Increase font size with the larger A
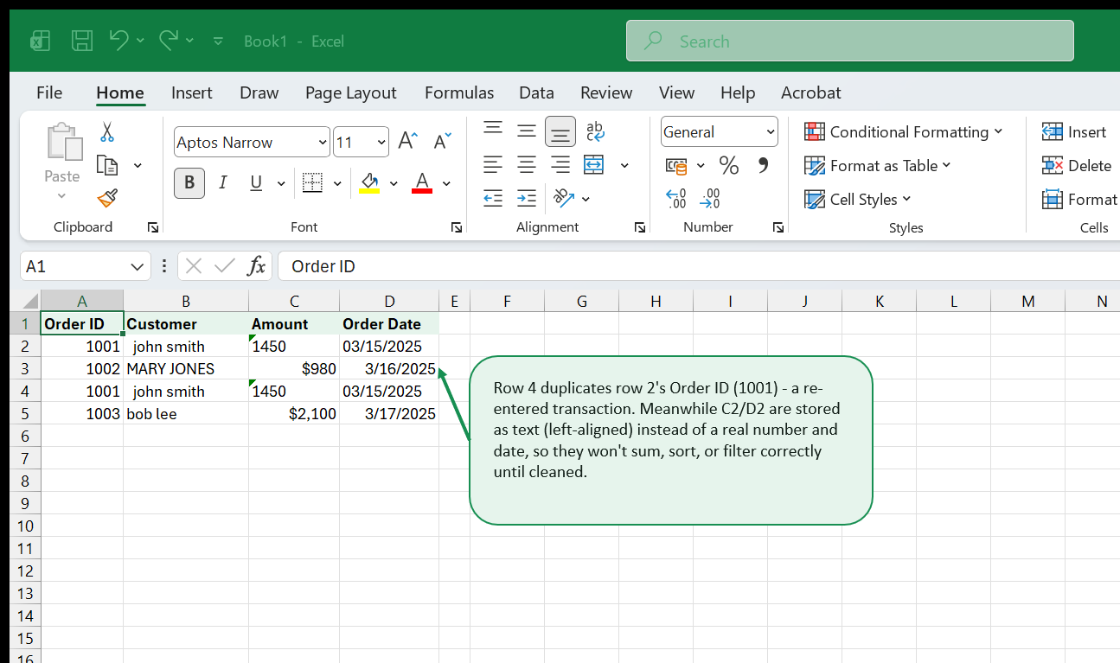Viewport: 1120px width, 663px height. (407, 142)
